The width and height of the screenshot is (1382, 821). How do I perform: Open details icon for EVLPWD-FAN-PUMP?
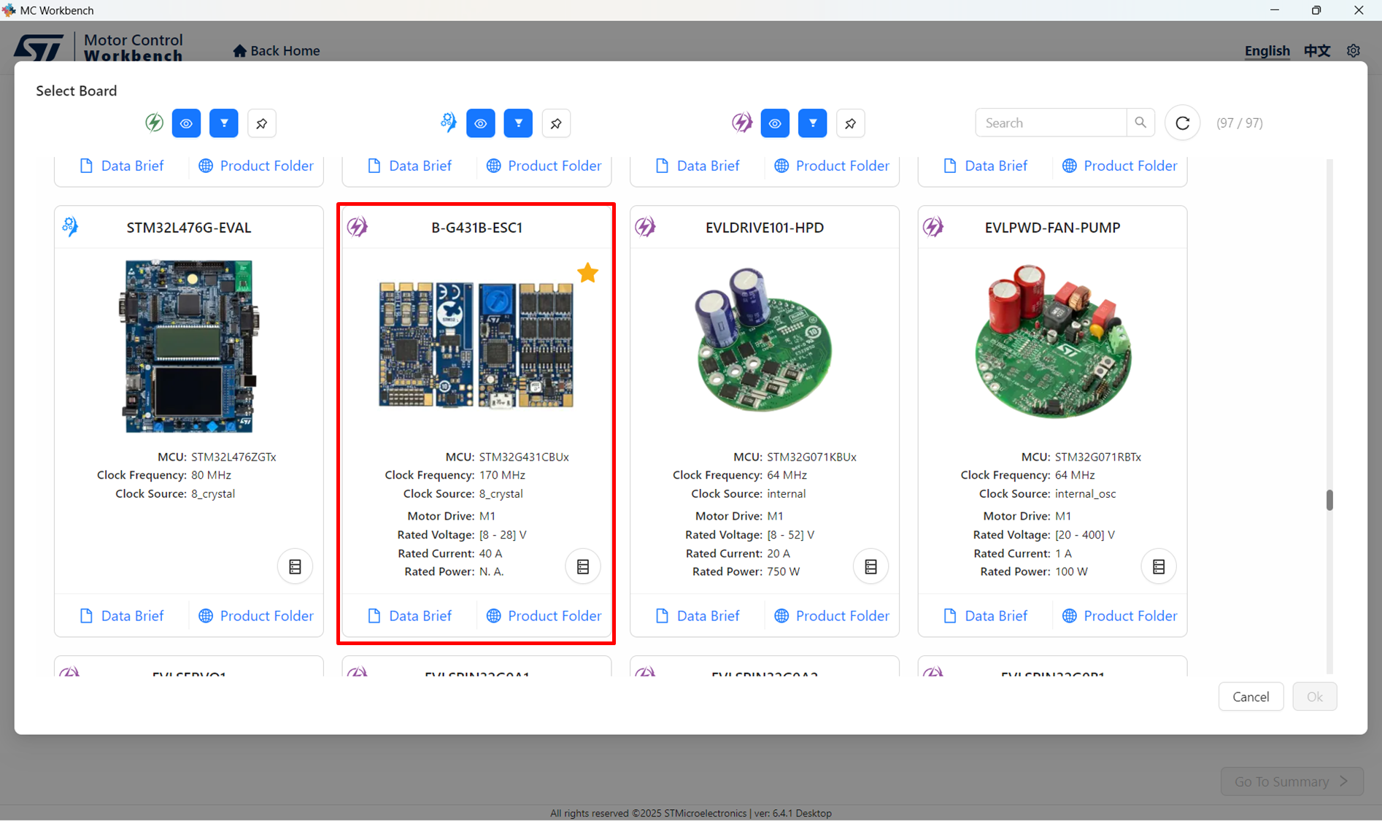tap(1159, 566)
